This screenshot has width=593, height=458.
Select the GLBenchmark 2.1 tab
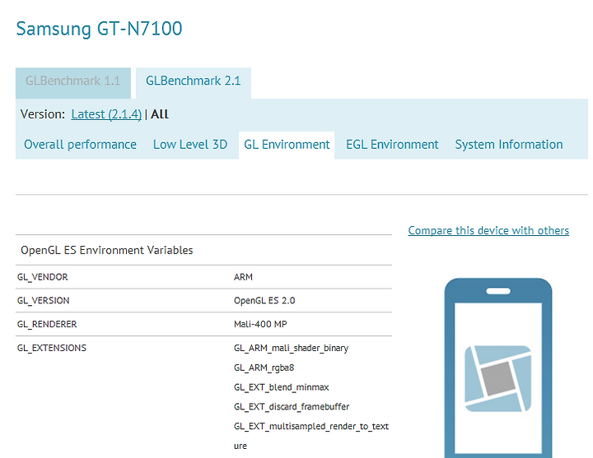click(x=194, y=83)
